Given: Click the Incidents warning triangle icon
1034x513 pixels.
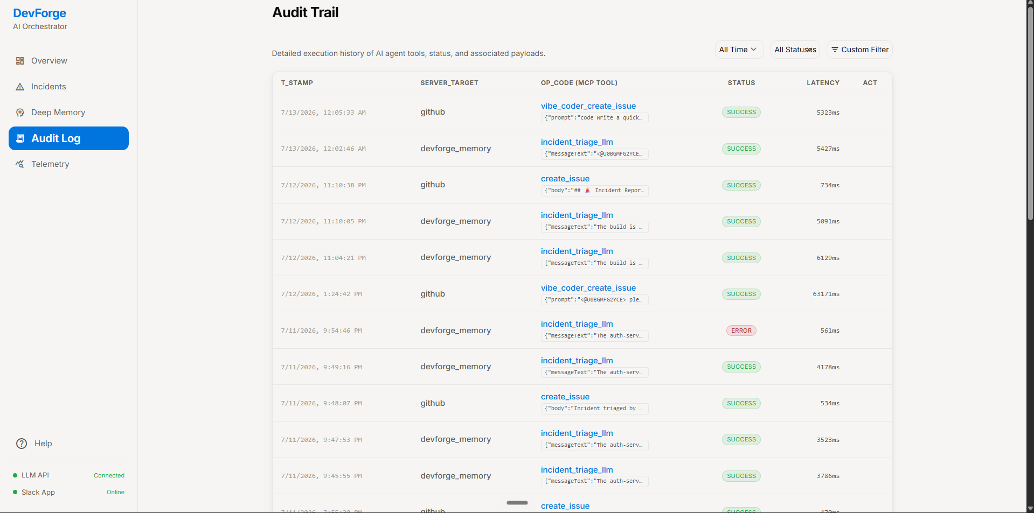Looking at the screenshot, I should pyautogui.click(x=20, y=87).
